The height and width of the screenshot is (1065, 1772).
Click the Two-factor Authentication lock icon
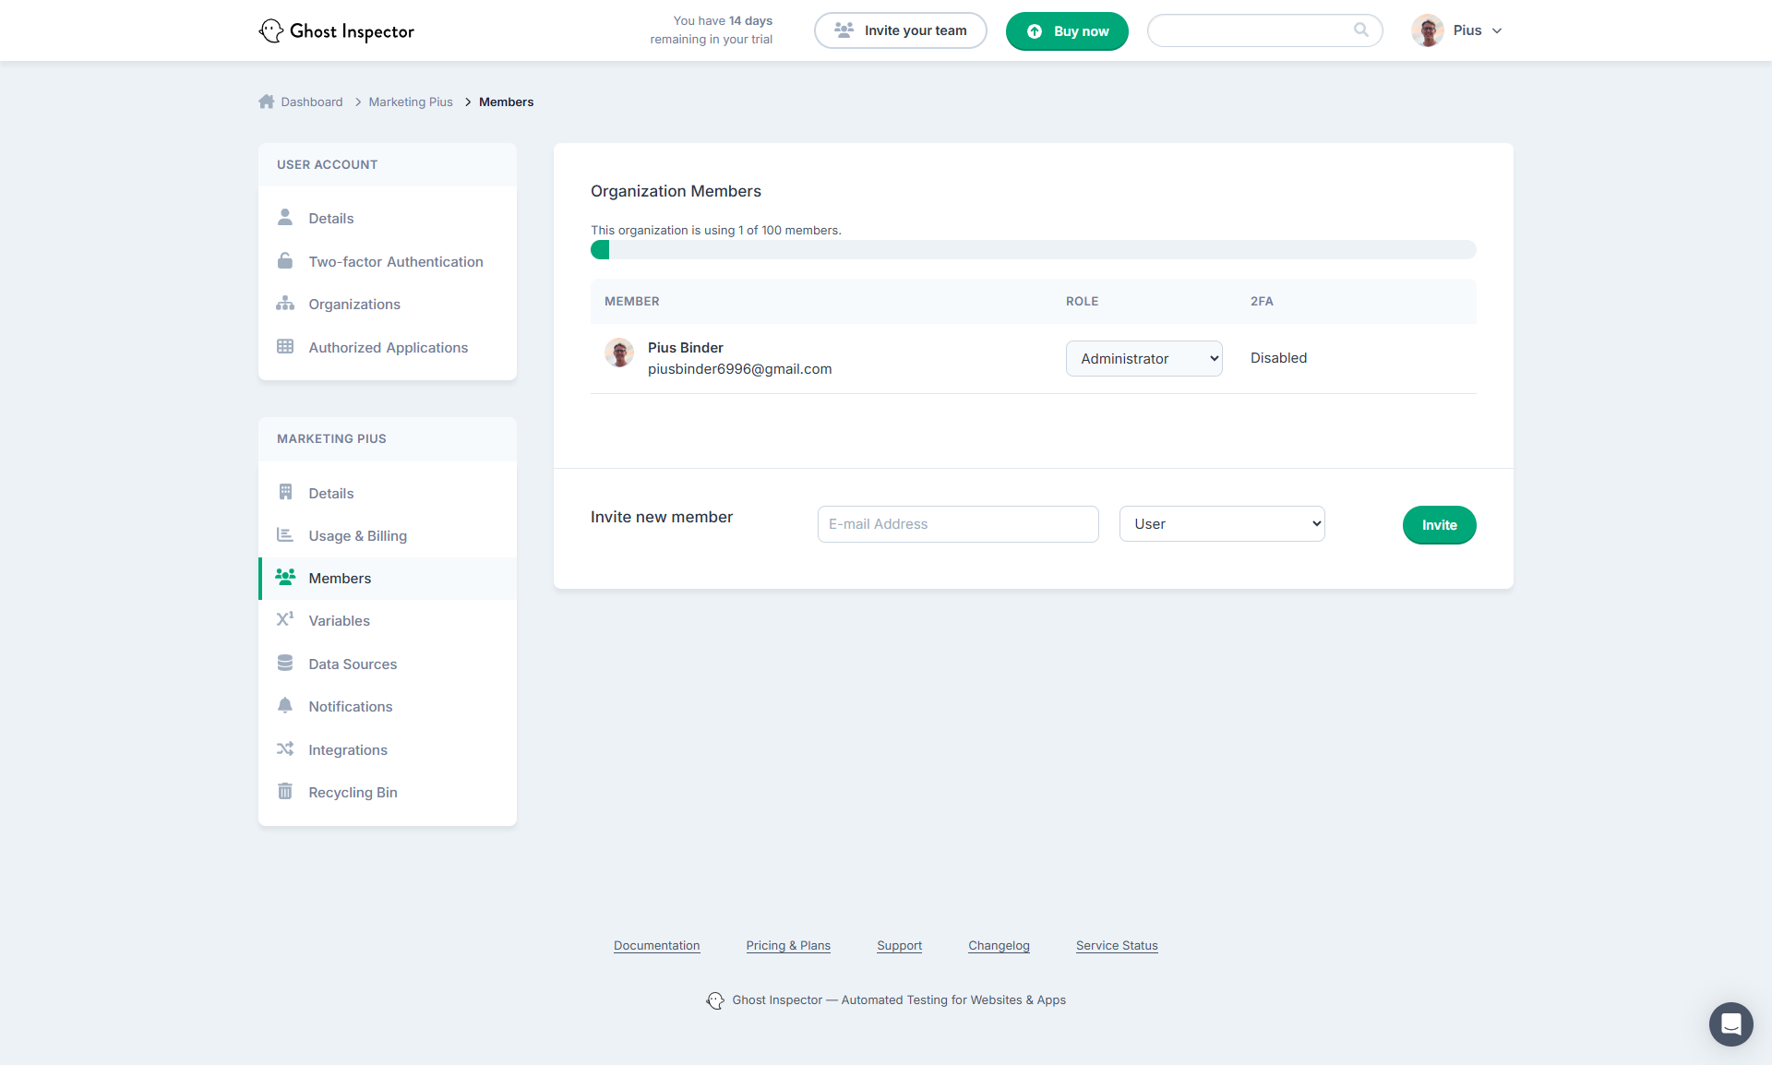pos(285,261)
